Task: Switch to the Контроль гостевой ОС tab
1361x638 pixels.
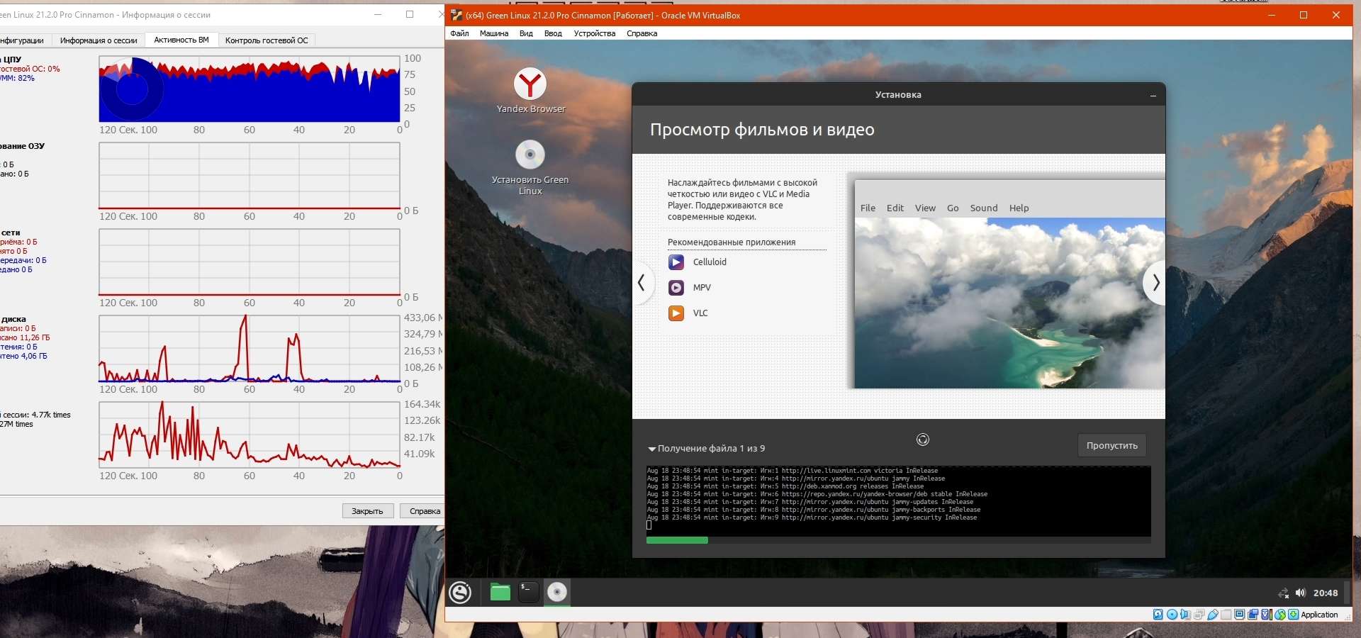Action: point(267,40)
